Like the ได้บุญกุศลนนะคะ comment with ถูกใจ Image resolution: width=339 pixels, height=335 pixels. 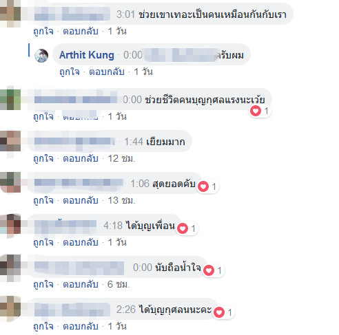click(43, 327)
